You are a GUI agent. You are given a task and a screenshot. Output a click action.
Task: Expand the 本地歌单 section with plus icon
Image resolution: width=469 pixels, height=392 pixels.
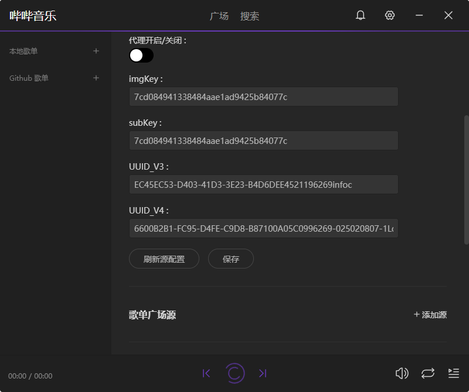click(x=96, y=51)
